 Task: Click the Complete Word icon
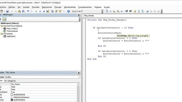coord(122,11)
